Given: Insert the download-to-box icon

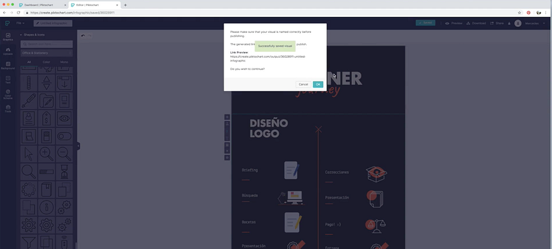Looking at the screenshot, I should coord(64,83).
